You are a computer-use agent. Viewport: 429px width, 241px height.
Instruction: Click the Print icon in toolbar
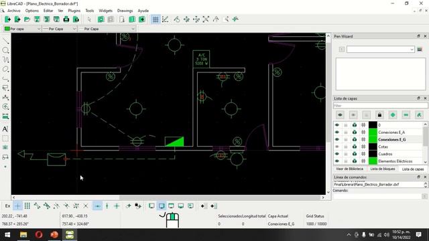(x=66, y=19)
